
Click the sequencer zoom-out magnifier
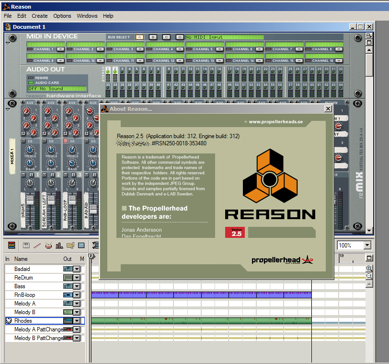369,276
